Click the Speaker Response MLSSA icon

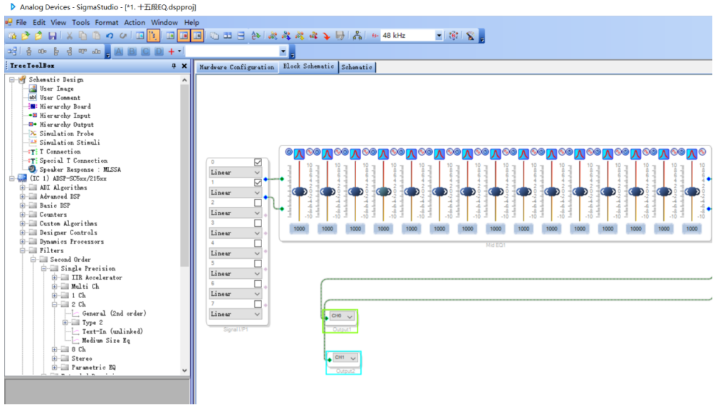(33, 169)
